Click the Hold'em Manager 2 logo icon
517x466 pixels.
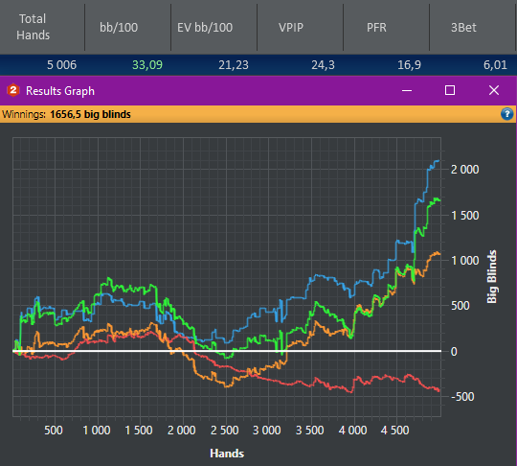[x=13, y=90]
